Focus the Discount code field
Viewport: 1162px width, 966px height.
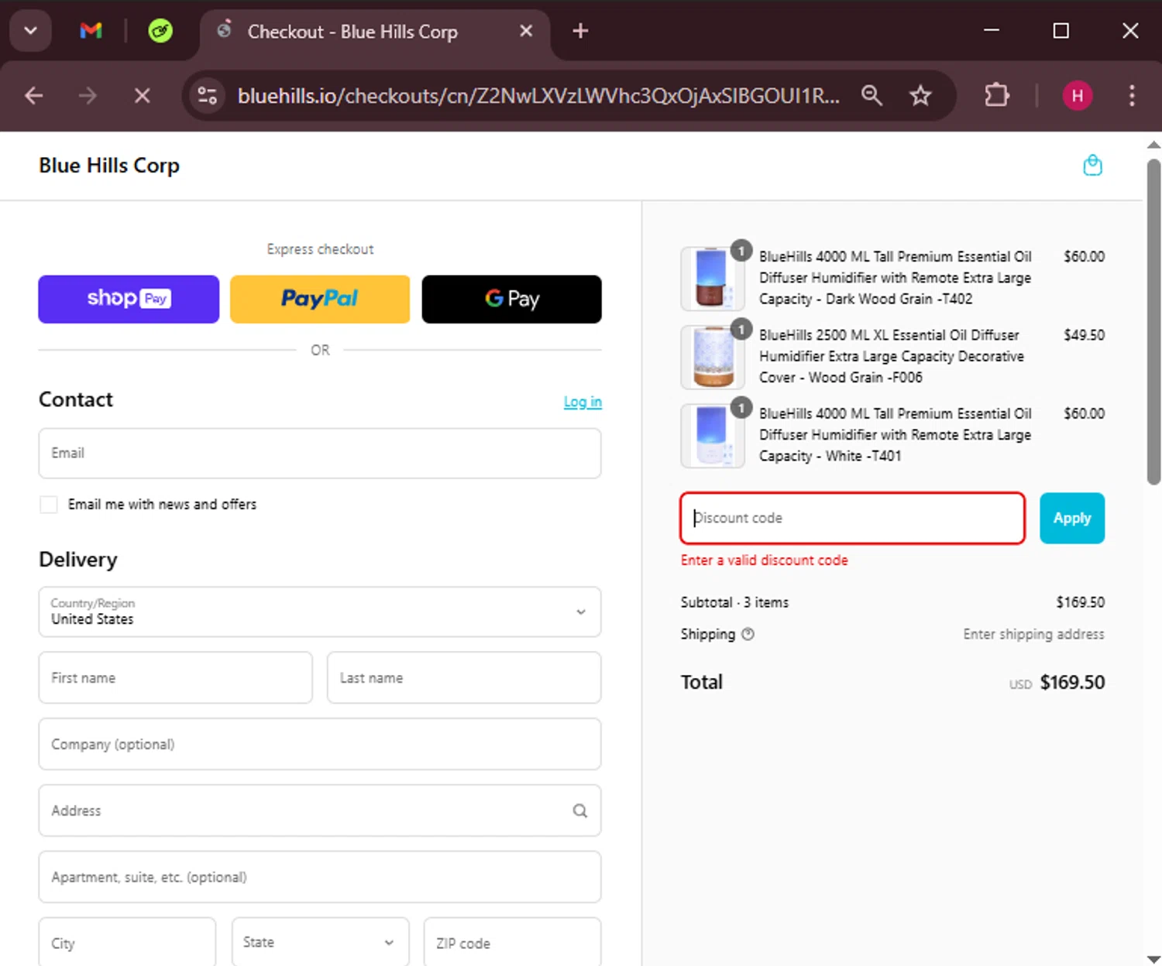pos(852,518)
